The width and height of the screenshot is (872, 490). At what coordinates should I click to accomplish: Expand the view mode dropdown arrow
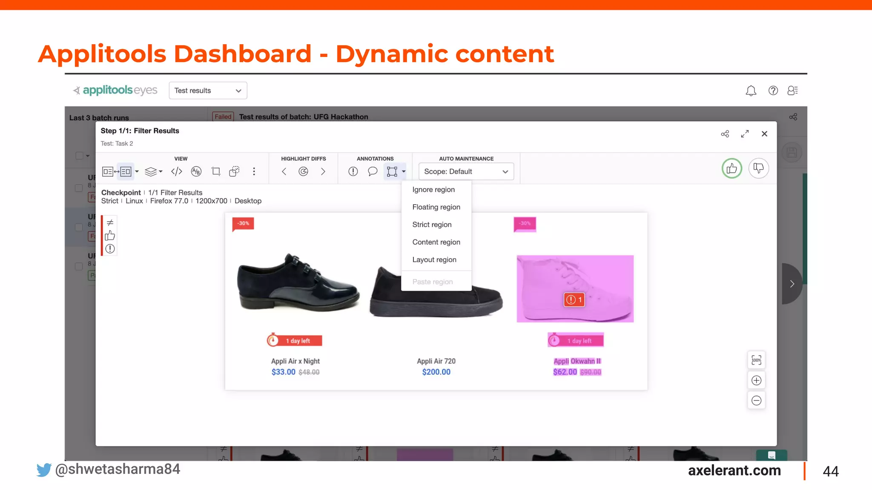click(x=137, y=171)
